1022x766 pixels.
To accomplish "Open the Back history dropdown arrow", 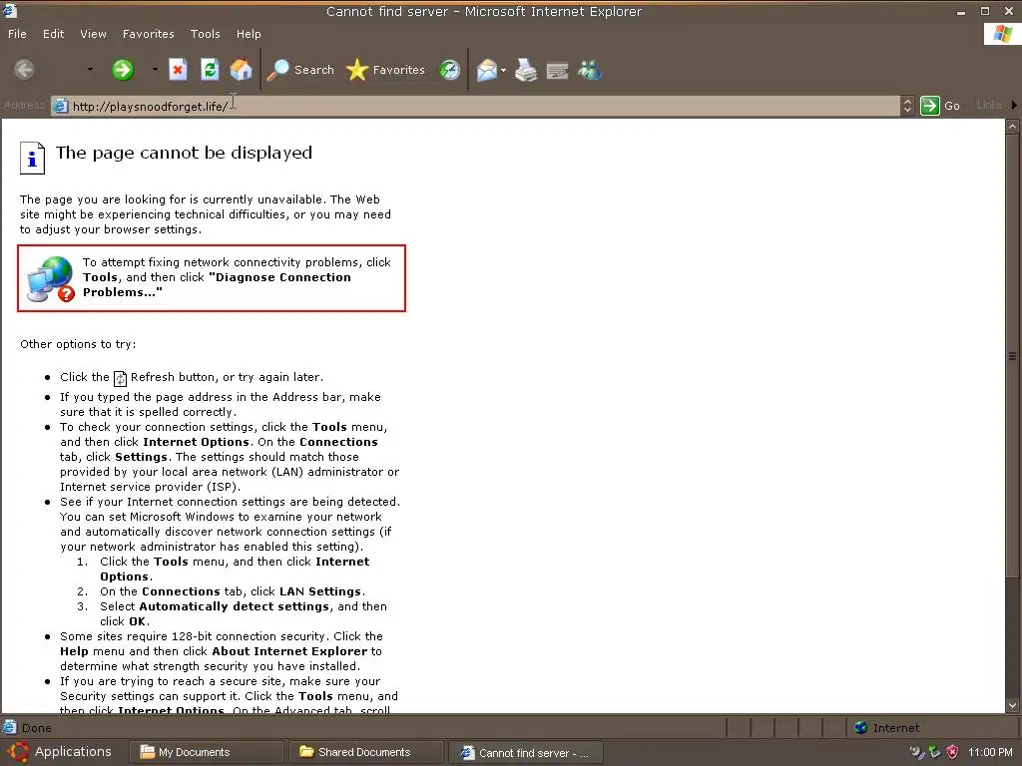I will [90, 70].
